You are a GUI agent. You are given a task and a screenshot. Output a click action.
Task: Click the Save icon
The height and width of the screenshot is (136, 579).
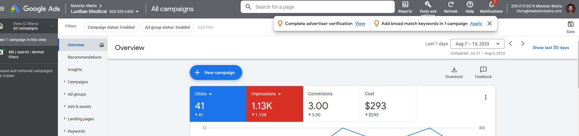pyautogui.click(x=570, y=24)
